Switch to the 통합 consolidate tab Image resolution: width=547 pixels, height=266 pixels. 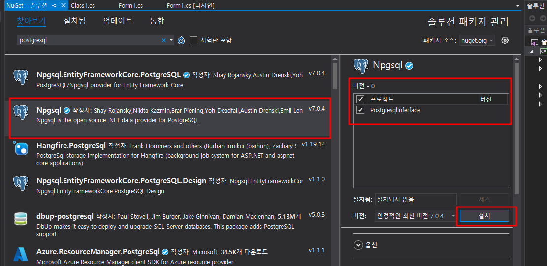coord(157,21)
